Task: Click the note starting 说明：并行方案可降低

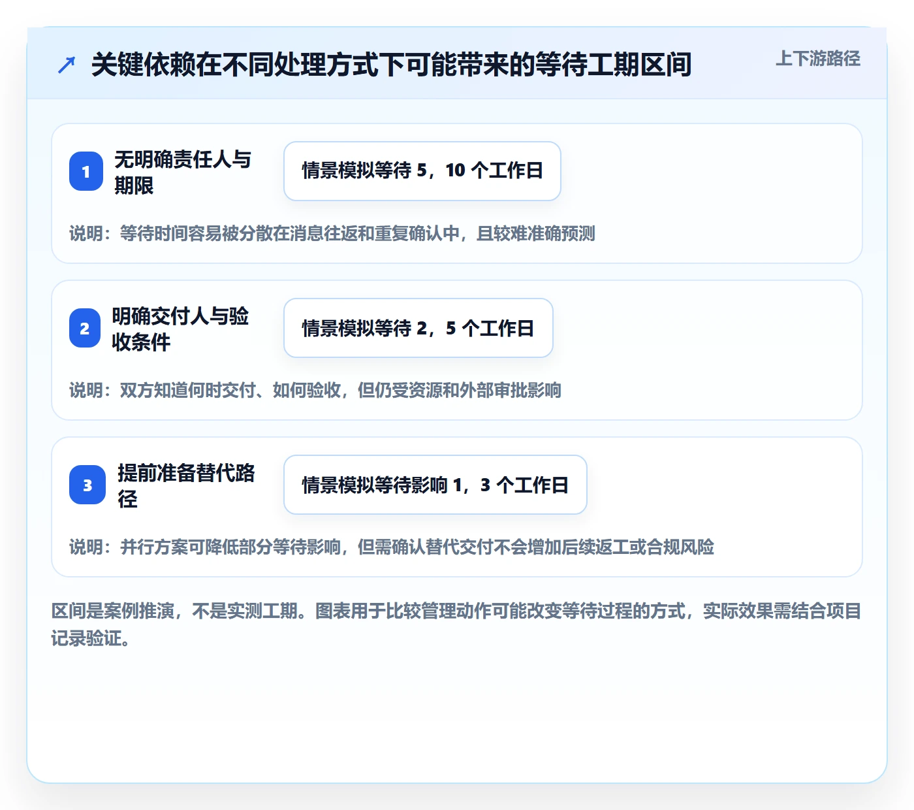Action: click(392, 547)
